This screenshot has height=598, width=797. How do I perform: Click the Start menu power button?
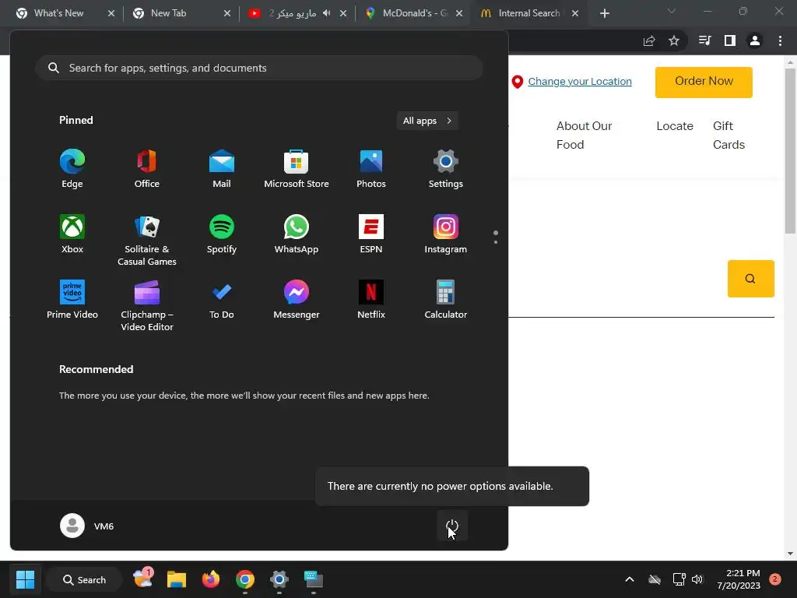pyautogui.click(x=452, y=526)
